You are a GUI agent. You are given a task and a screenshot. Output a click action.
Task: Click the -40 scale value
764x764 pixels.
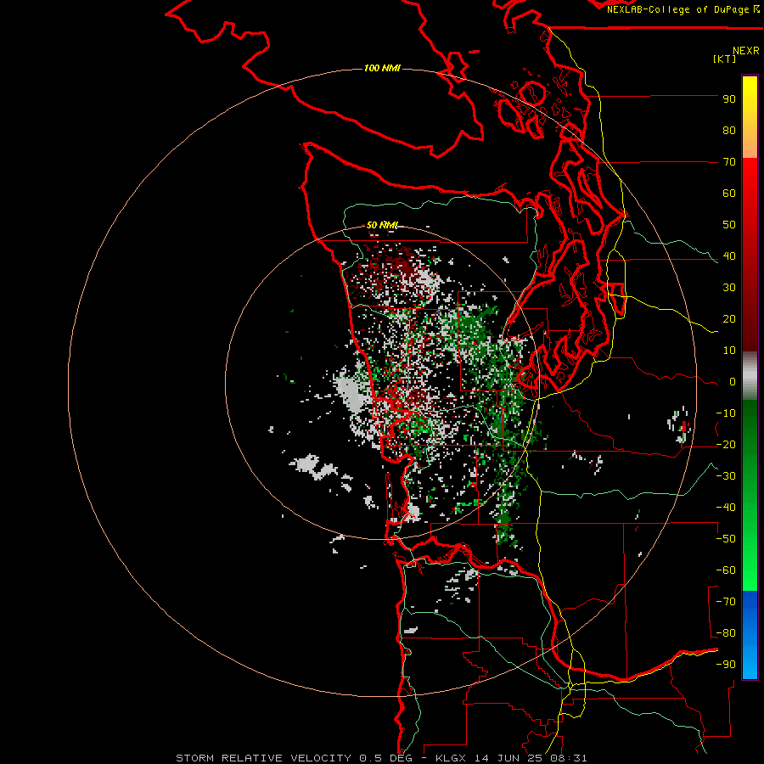(x=726, y=508)
